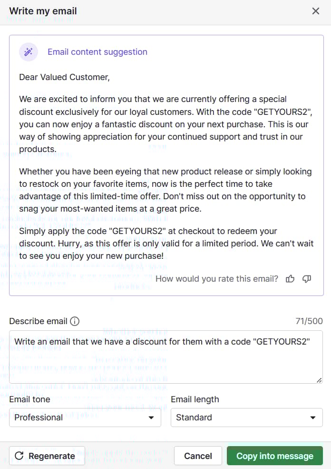This screenshot has width=331, height=469.
Task: Click the Write my email dialog title
Action: click(43, 11)
